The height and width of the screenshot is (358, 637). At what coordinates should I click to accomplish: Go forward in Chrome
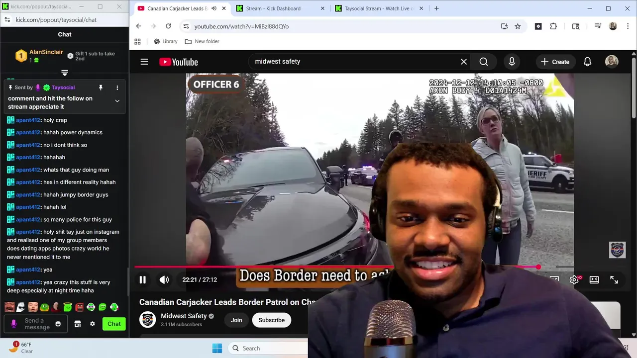tap(153, 26)
